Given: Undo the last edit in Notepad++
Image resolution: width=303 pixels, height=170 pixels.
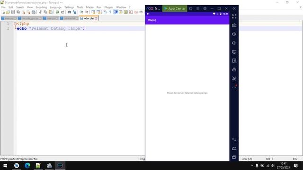Looking at the screenshot, I should 57,12.
